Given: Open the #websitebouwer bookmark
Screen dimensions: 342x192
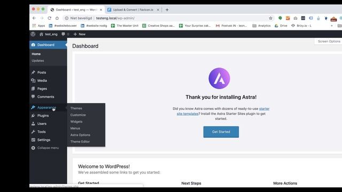Looking at the screenshot, I should pos(63,26).
